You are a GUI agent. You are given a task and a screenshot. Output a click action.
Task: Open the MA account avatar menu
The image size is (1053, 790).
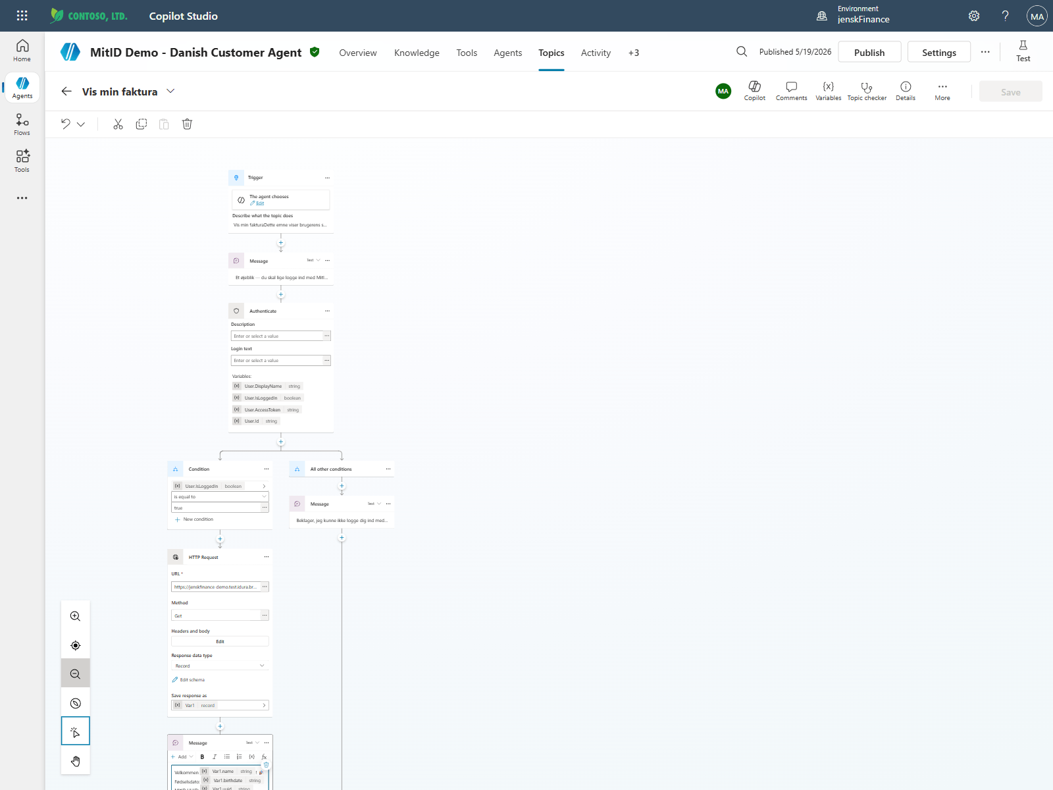tap(1037, 16)
